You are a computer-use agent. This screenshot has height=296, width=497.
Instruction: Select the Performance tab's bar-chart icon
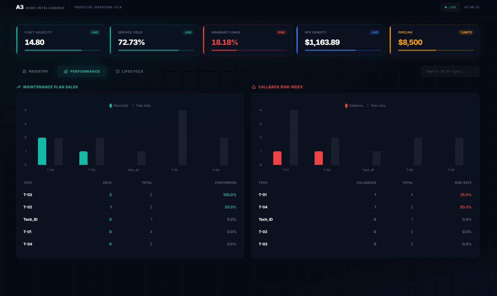point(66,71)
